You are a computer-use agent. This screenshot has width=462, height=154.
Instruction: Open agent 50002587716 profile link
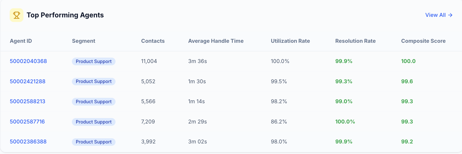click(27, 122)
